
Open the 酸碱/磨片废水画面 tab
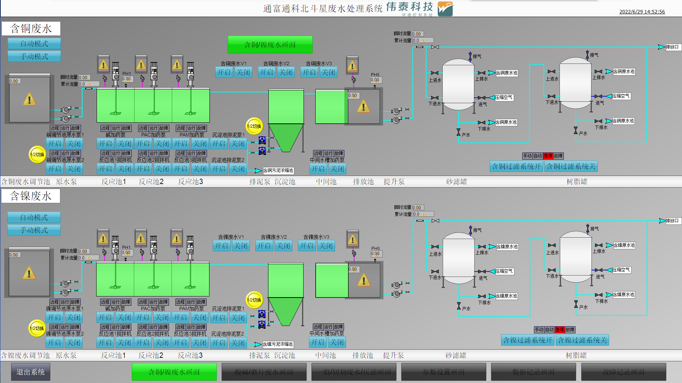coord(264,372)
